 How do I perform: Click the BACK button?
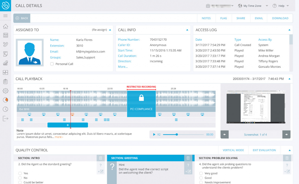pyautogui.click(x=22, y=18)
